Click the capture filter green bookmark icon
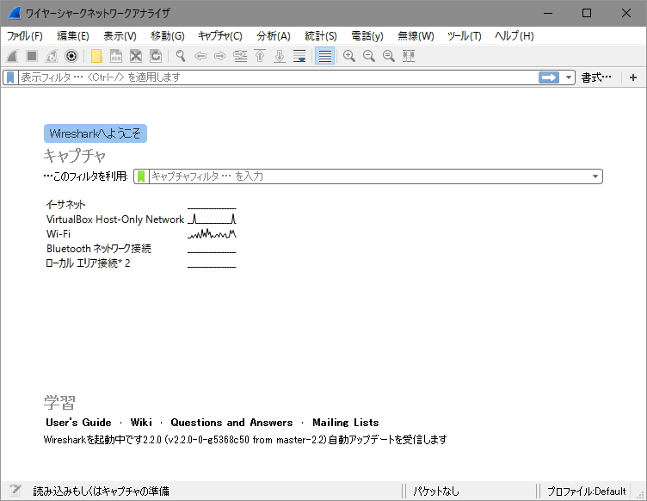This screenshot has width=647, height=501. (x=141, y=176)
